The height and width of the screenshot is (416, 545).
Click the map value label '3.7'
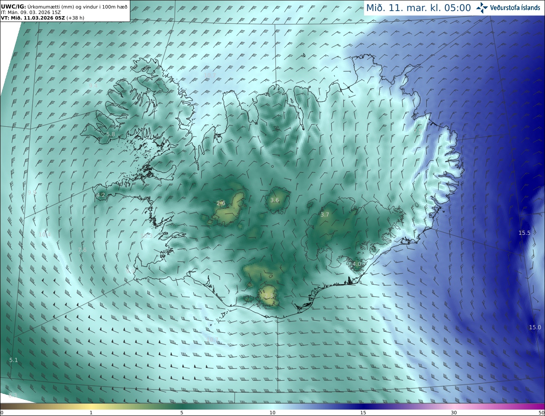tap(325, 214)
